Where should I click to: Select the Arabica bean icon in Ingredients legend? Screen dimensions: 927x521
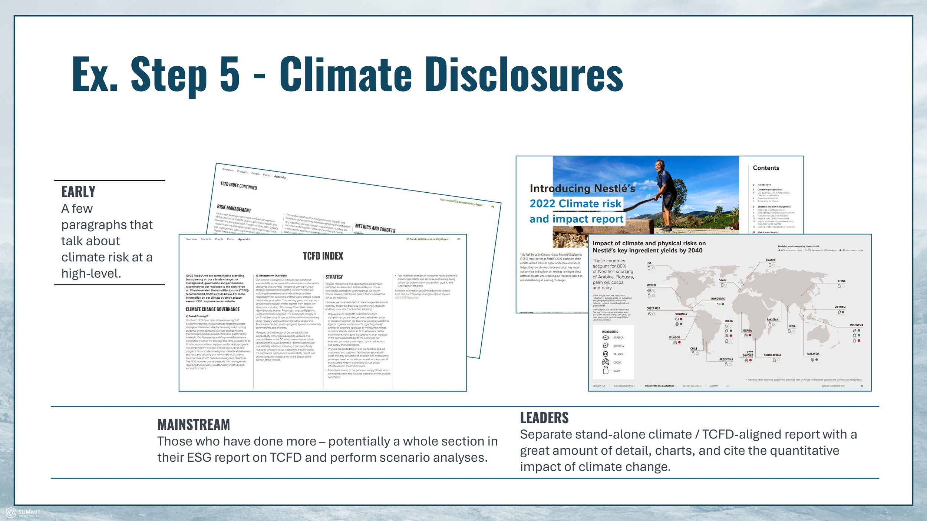[606, 338]
